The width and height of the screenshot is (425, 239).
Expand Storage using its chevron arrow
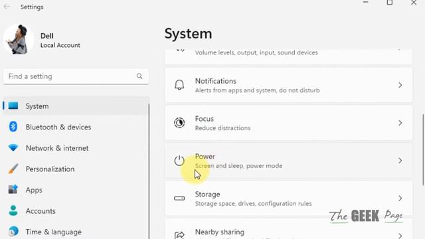[400, 198]
